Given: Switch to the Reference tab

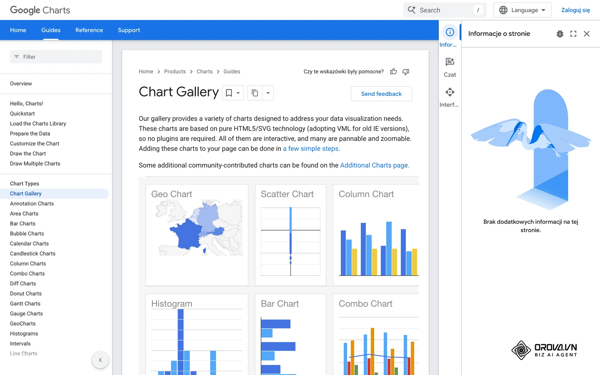Looking at the screenshot, I should (x=89, y=30).
